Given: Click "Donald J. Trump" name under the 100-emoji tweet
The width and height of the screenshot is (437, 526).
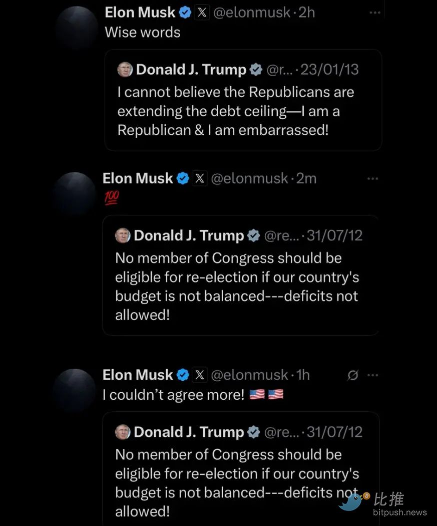Looking at the screenshot, I should [x=189, y=235].
